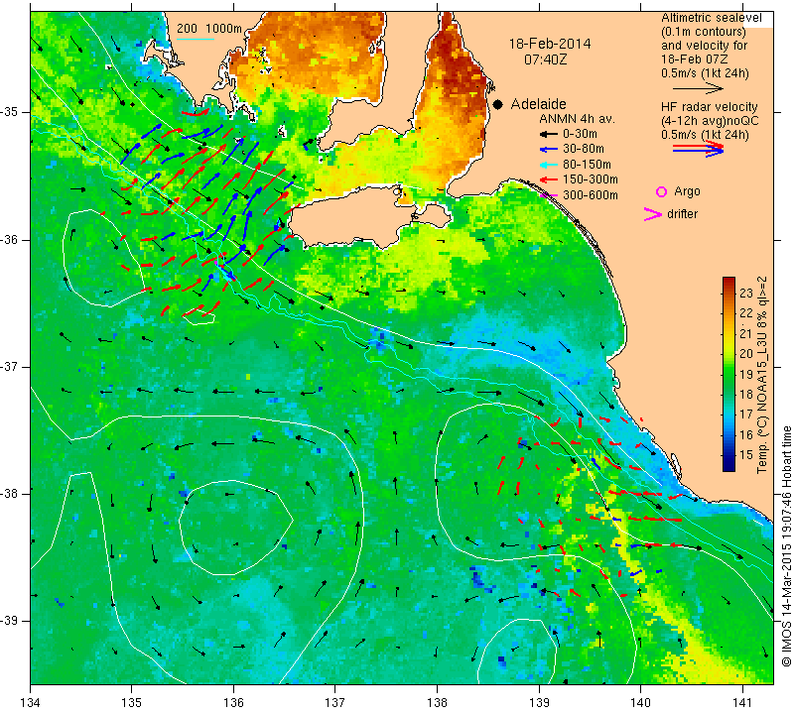The width and height of the screenshot is (794, 714).
Task: Click longitude label 136 on bottom axis
Action: [233, 702]
